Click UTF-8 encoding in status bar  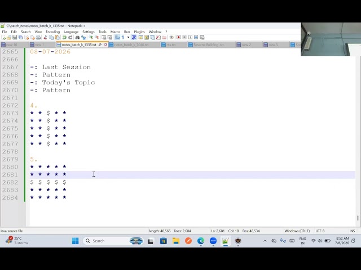click(320, 231)
